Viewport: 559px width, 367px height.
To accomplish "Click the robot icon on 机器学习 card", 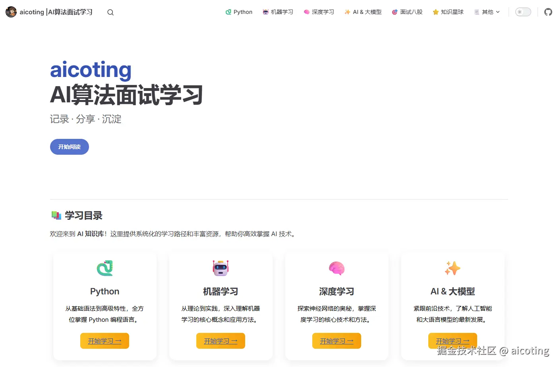I will pos(221,268).
